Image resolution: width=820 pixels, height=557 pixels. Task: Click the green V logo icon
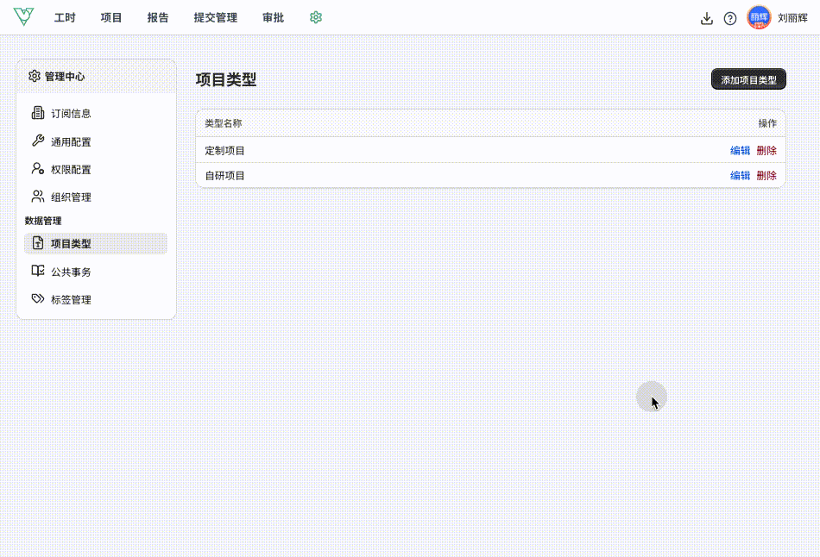23,16
